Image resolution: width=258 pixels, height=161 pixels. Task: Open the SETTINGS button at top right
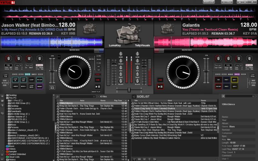[227, 2]
